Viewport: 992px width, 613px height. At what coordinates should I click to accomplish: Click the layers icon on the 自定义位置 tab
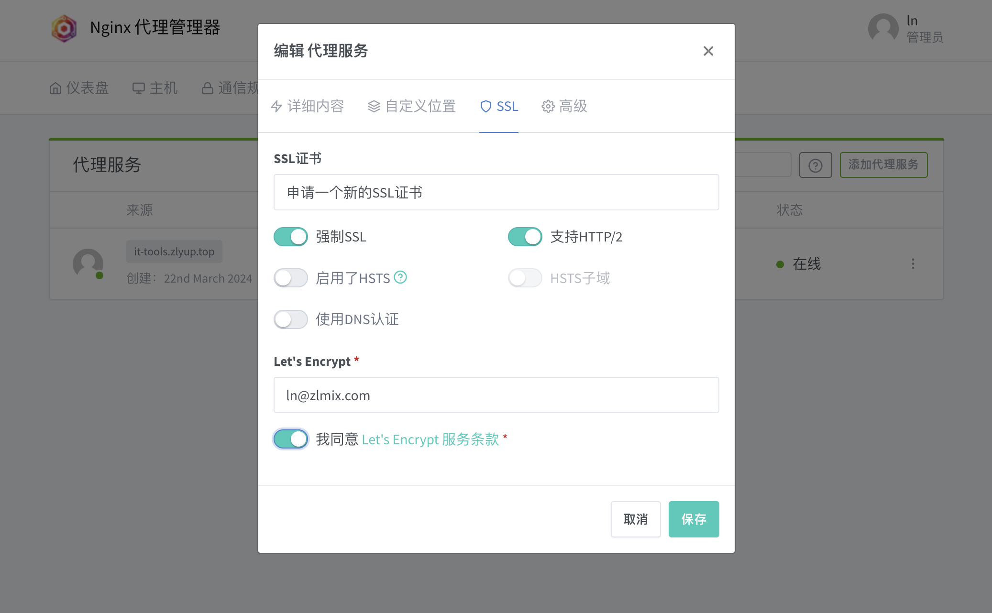[374, 106]
